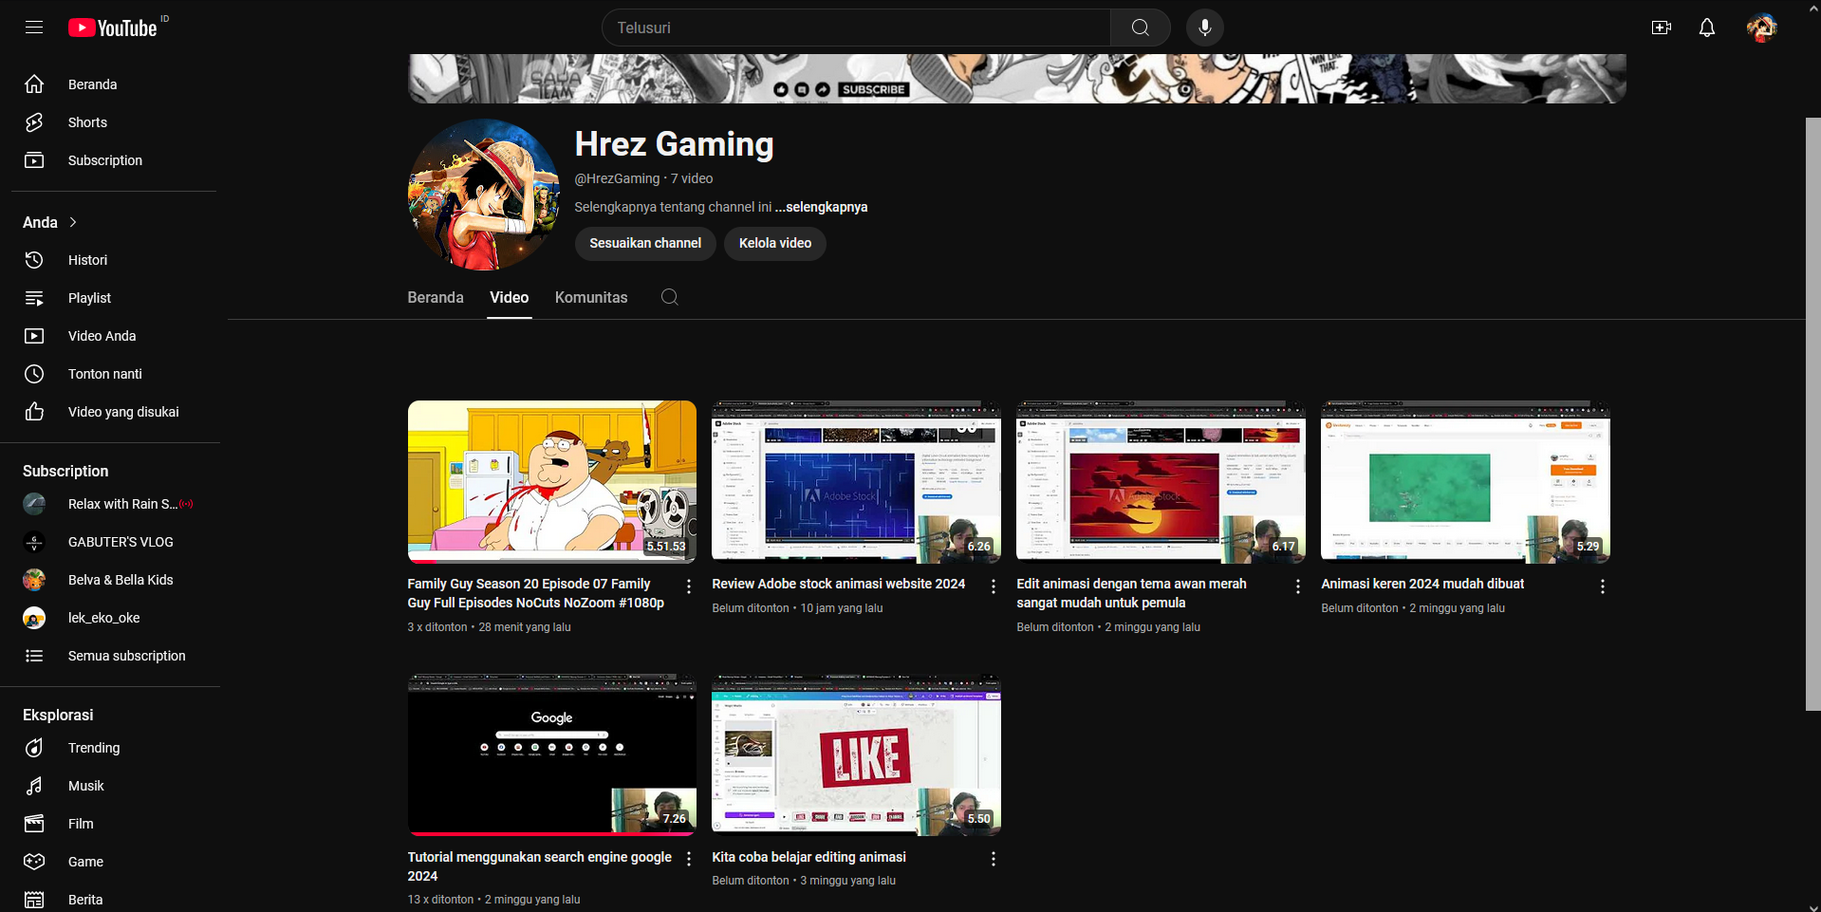
Task: Open account avatar menu in header
Action: coord(1761,28)
